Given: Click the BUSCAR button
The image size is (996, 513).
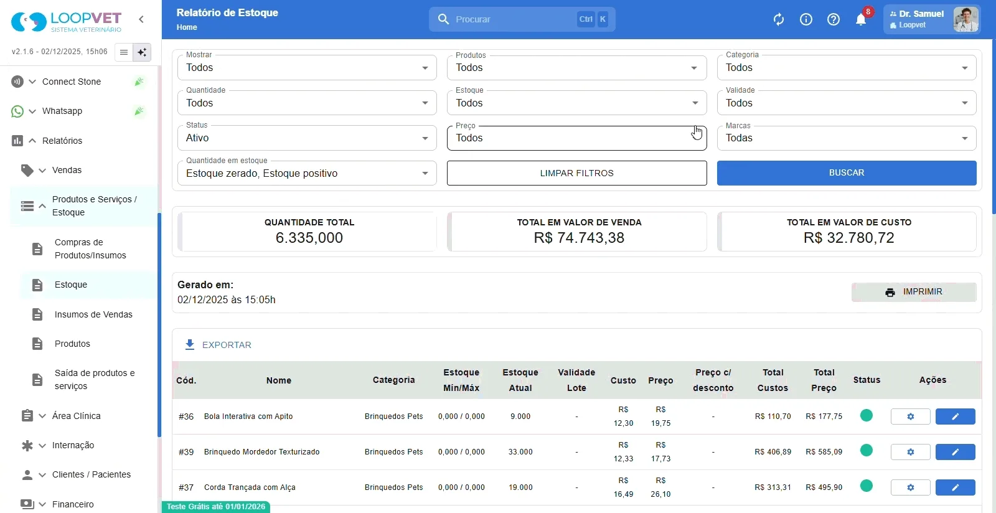Looking at the screenshot, I should point(847,173).
